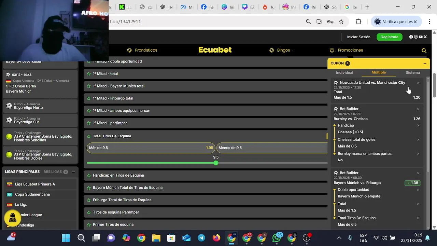437x246 pixels.
Task: Open File Explorer from the taskbar
Action: click(x=156, y=238)
